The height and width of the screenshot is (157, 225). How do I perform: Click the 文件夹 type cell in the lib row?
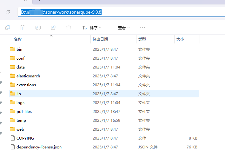tap(144, 94)
